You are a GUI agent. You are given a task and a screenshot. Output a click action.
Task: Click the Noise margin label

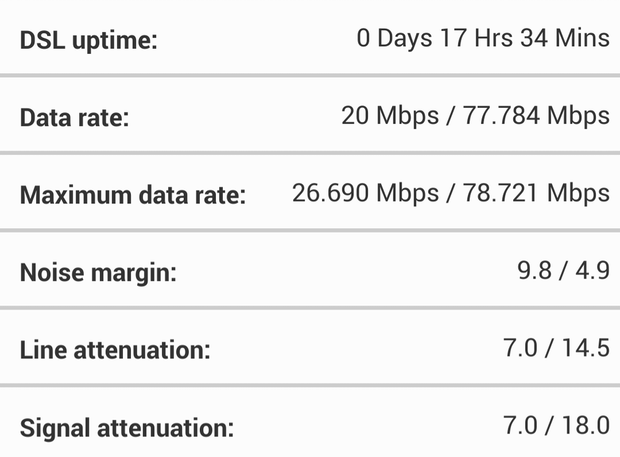point(98,273)
